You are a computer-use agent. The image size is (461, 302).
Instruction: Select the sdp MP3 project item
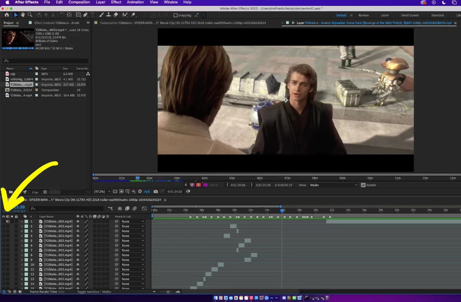coord(13,74)
